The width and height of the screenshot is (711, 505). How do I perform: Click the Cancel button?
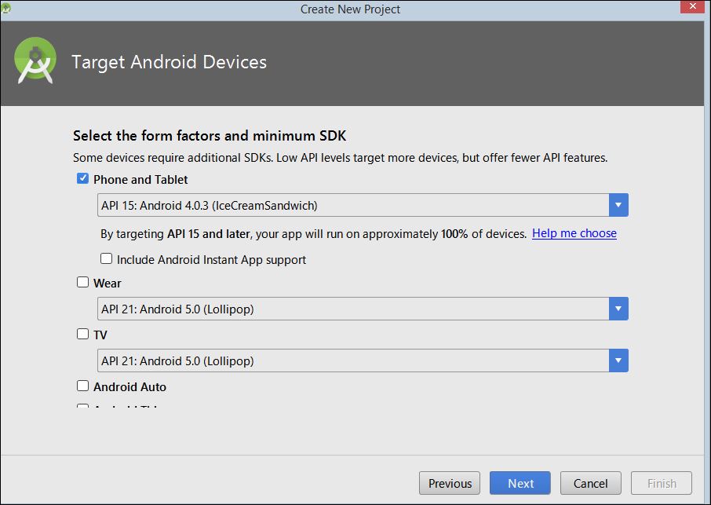pyautogui.click(x=590, y=483)
